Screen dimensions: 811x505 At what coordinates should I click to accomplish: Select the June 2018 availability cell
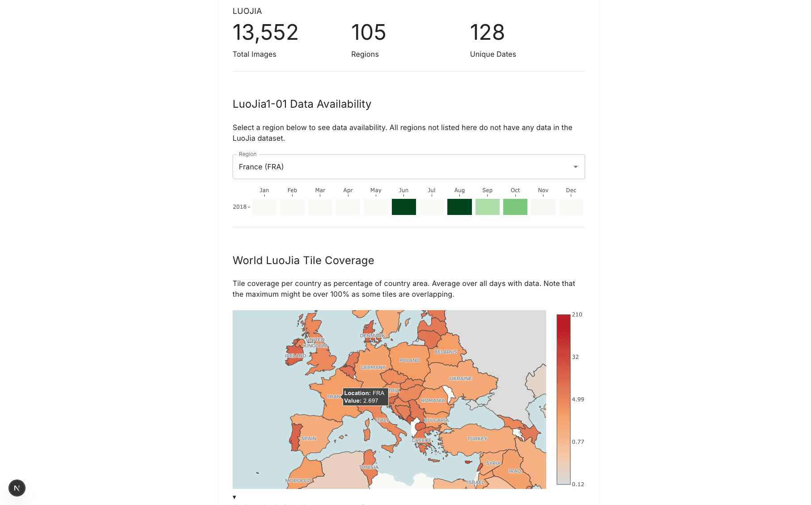click(403, 207)
